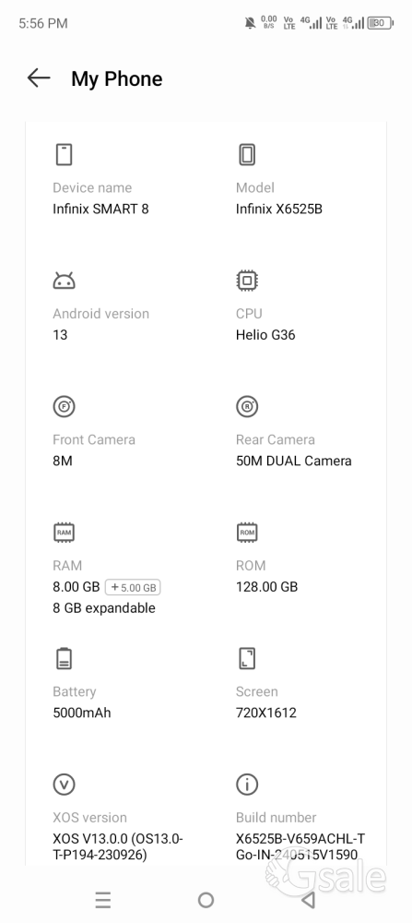The width and height of the screenshot is (412, 923).
Task: Open recent apps with navigation menu button
Action: [103, 899]
